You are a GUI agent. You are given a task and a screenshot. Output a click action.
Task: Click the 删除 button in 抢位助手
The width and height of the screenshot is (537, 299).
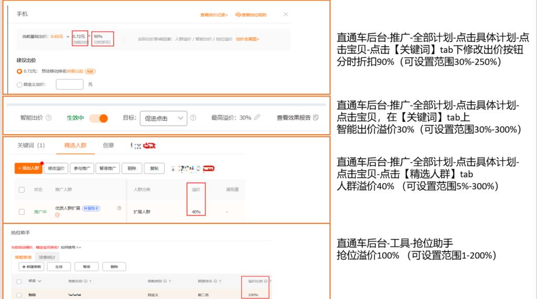[x=114, y=266]
